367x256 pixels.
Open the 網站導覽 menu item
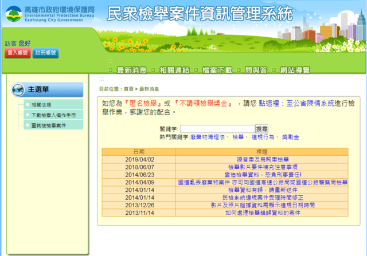pyautogui.click(x=295, y=70)
